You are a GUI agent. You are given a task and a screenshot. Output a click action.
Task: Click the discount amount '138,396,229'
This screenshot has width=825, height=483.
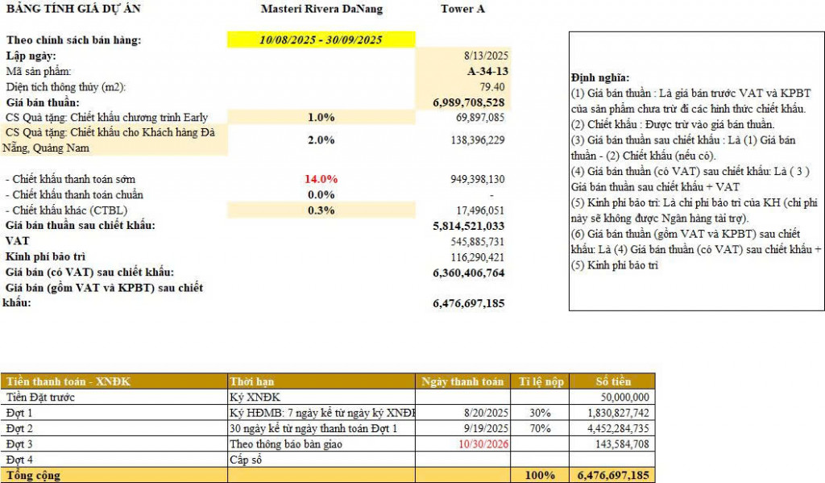477,140
